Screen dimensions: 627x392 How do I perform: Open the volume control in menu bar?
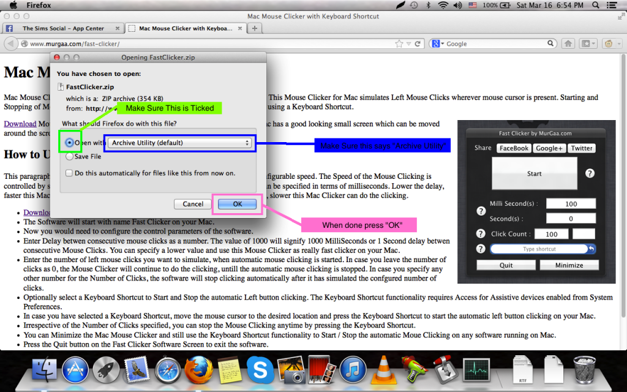[457, 5]
